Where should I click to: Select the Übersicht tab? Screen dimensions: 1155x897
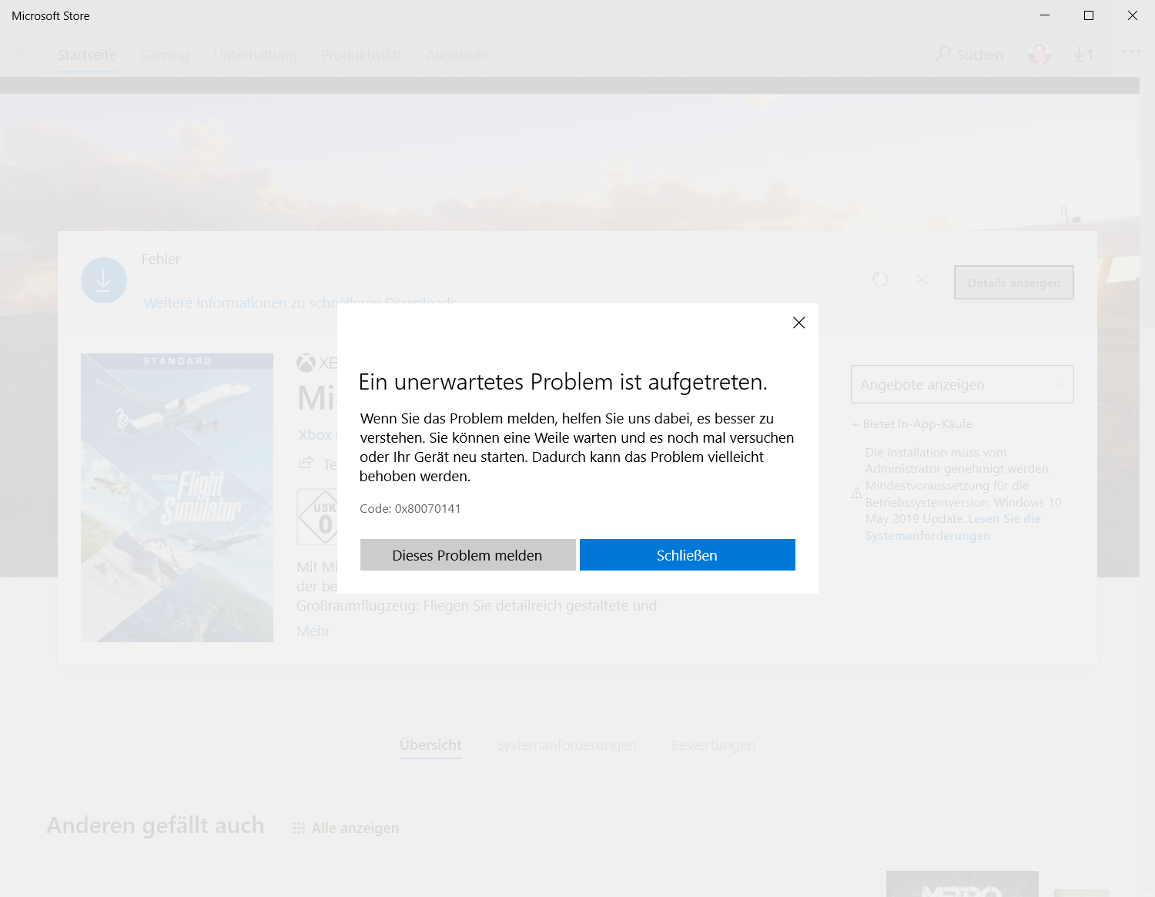(430, 745)
